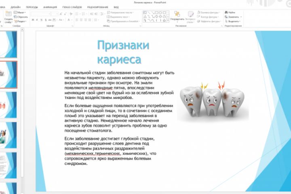Open the line spacing dropdown
Viewport: 291px width, 194px height.
tap(102, 14)
